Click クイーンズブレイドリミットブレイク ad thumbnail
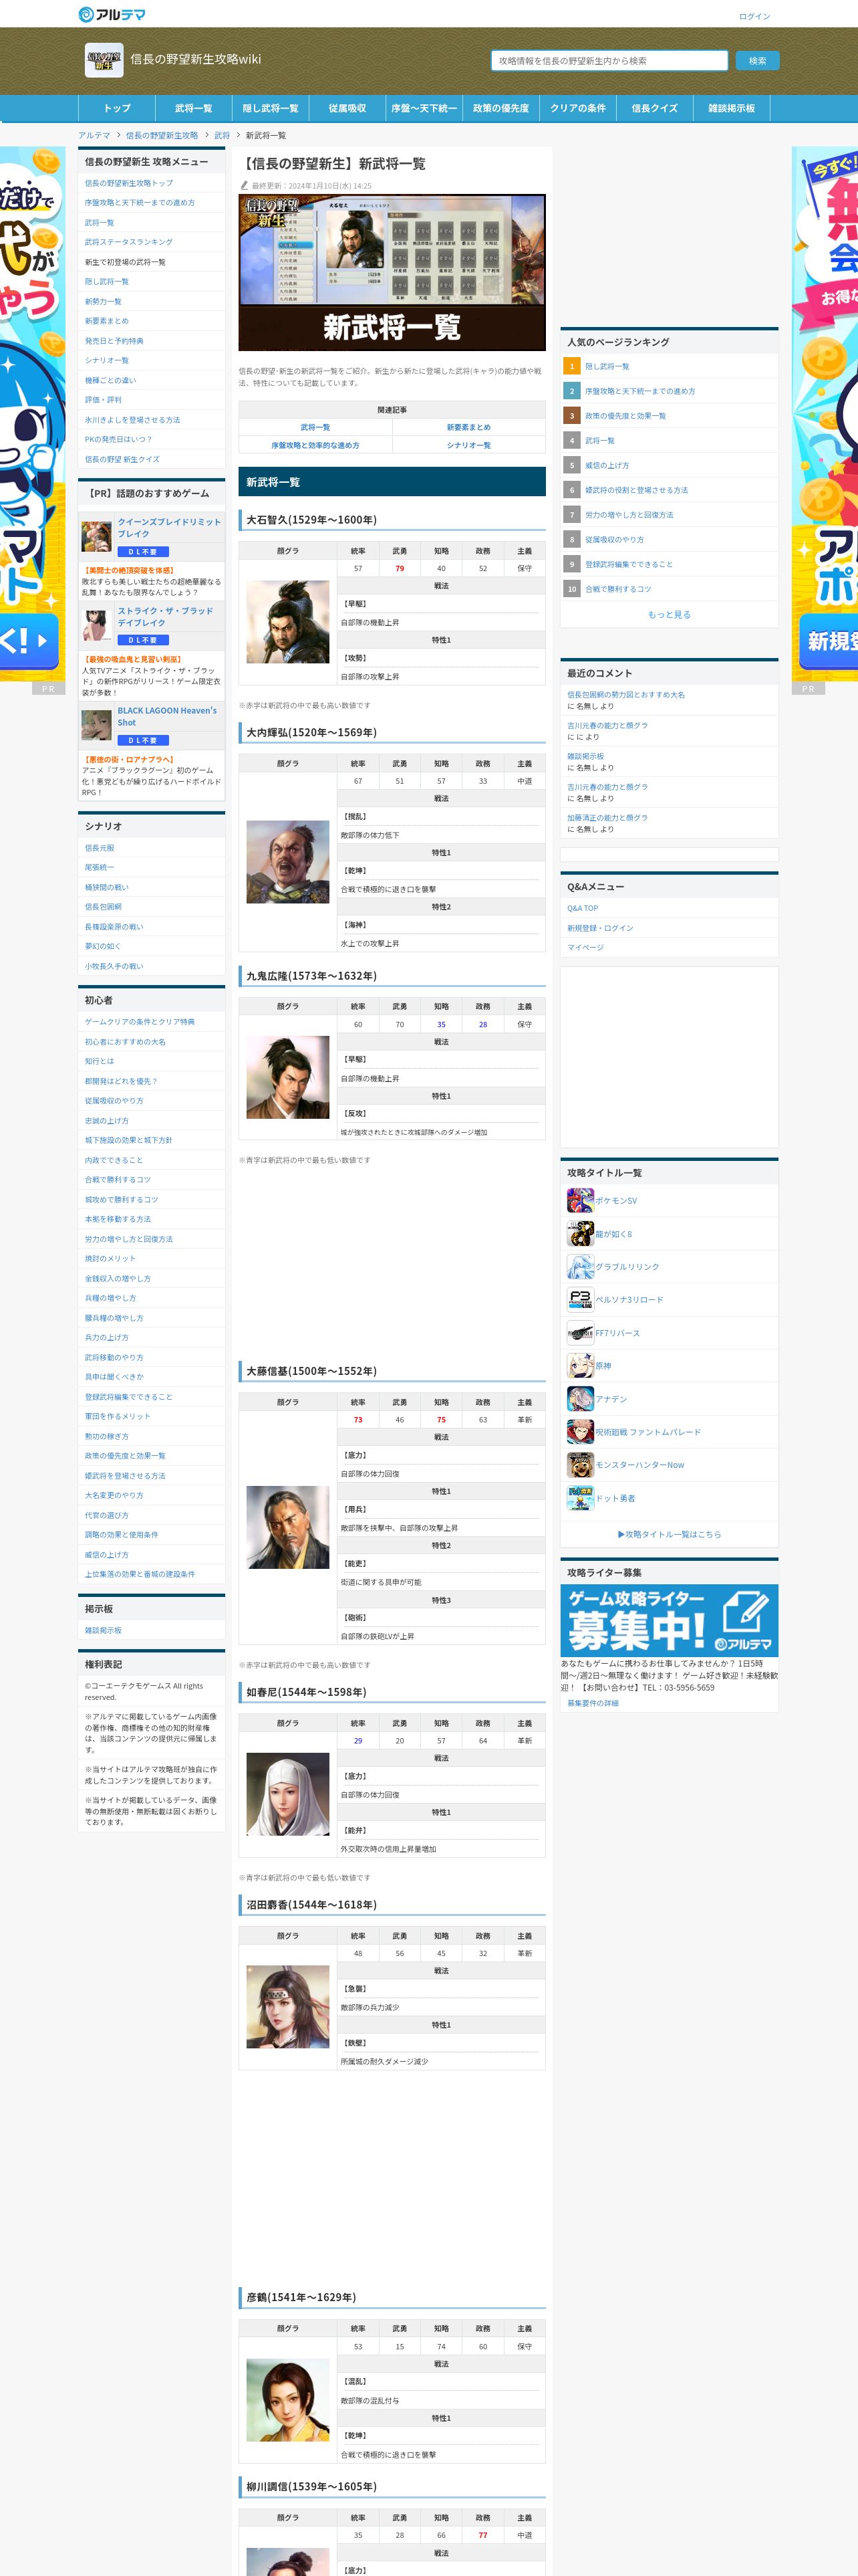 click(x=97, y=537)
